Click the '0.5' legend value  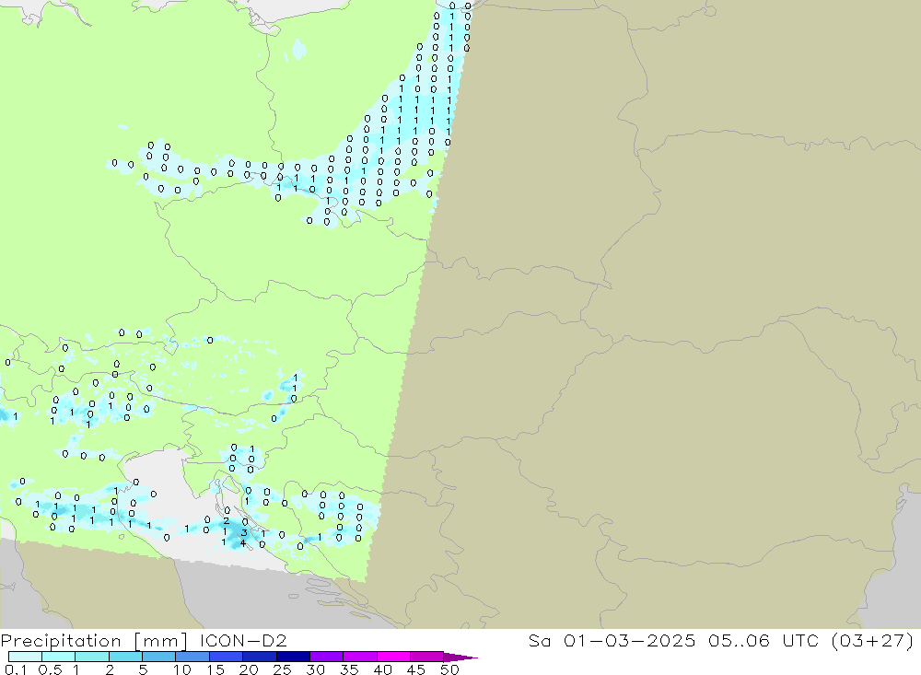pos(50,669)
